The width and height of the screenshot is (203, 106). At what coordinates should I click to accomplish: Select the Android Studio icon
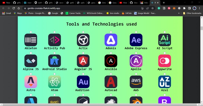(x=54, y=61)
